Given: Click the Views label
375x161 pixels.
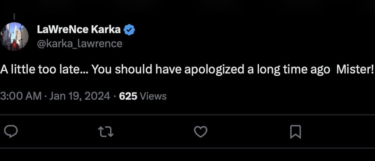Looking at the screenshot, I should coord(153,96).
